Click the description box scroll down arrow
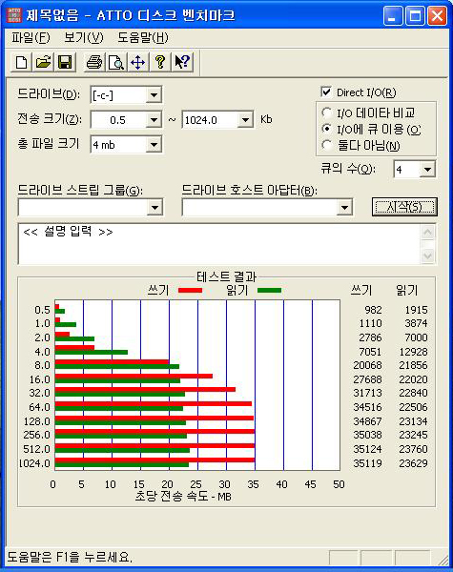Image resolution: width=453 pixels, height=572 pixels. (428, 256)
